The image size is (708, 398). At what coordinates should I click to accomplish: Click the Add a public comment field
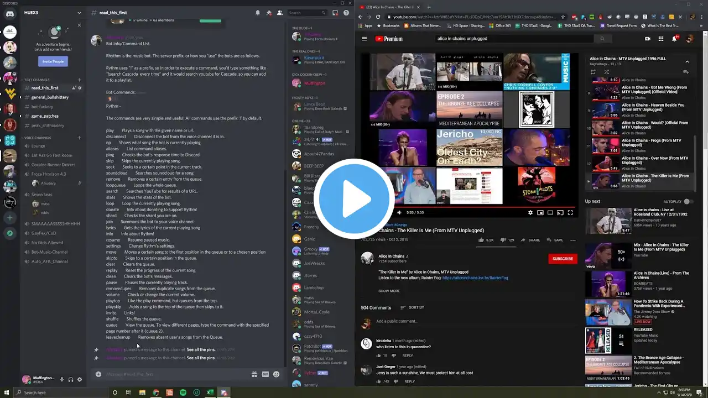click(476, 321)
